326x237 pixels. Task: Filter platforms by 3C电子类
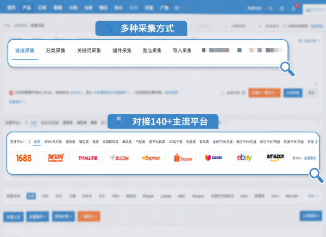(175, 142)
